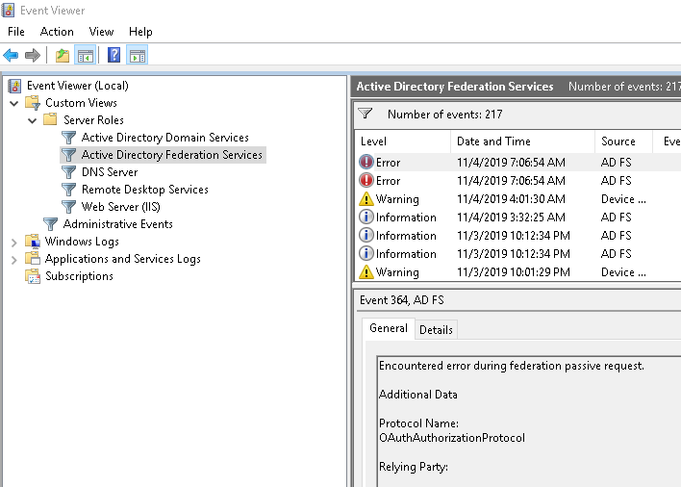This screenshot has height=487, width=681.
Task: Open the File menu
Action: [16, 32]
